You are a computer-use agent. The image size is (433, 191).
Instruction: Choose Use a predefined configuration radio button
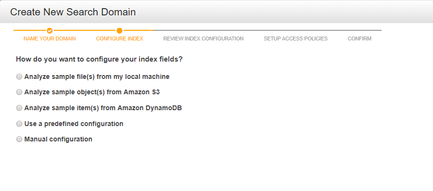19,124
